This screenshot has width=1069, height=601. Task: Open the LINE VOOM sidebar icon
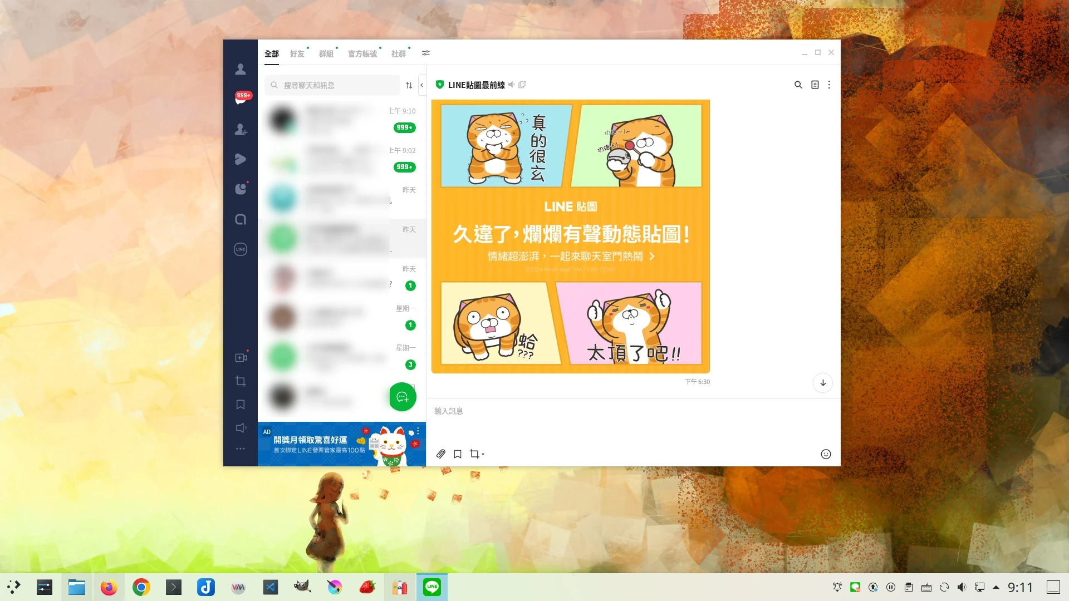click(x=241, y=160)
